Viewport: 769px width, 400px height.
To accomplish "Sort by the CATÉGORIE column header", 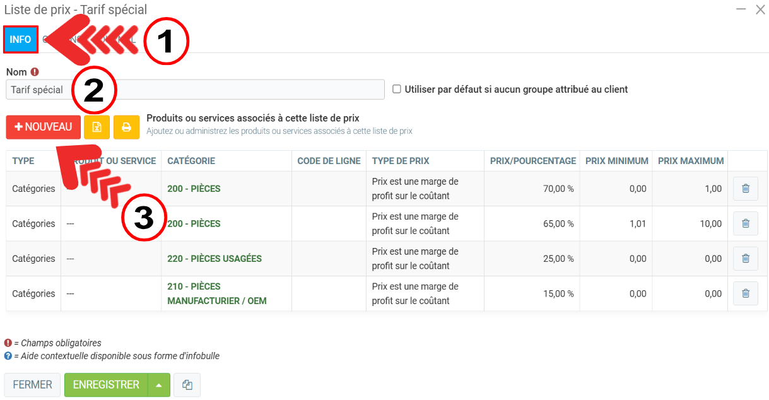I will (191, 161).
